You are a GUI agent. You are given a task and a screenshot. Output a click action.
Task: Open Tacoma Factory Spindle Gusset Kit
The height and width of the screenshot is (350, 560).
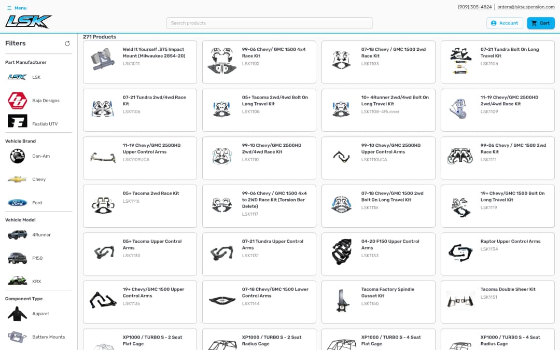[378, 302]
